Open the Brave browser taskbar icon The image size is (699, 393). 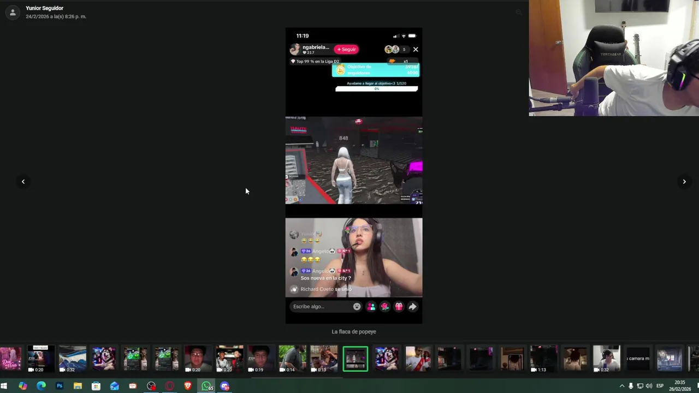pos(188,386)
